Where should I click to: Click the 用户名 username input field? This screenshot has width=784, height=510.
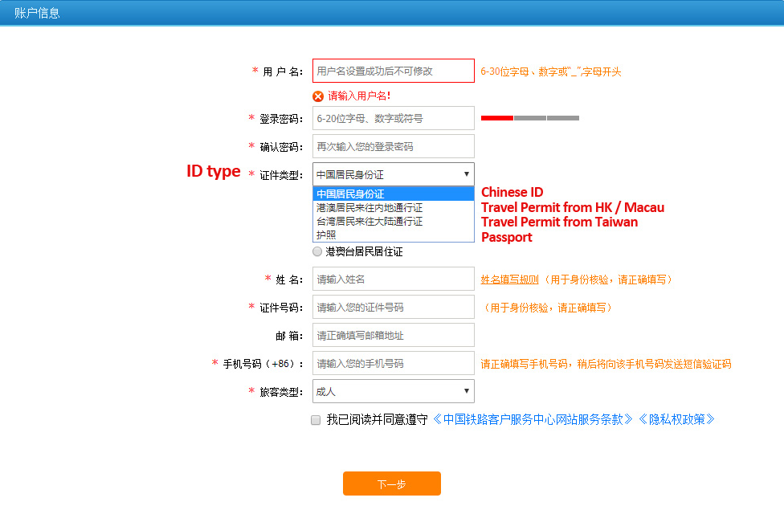(393, 71)
